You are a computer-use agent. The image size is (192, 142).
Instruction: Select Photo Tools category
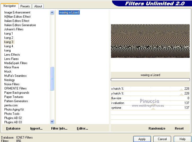pos(12,114)
